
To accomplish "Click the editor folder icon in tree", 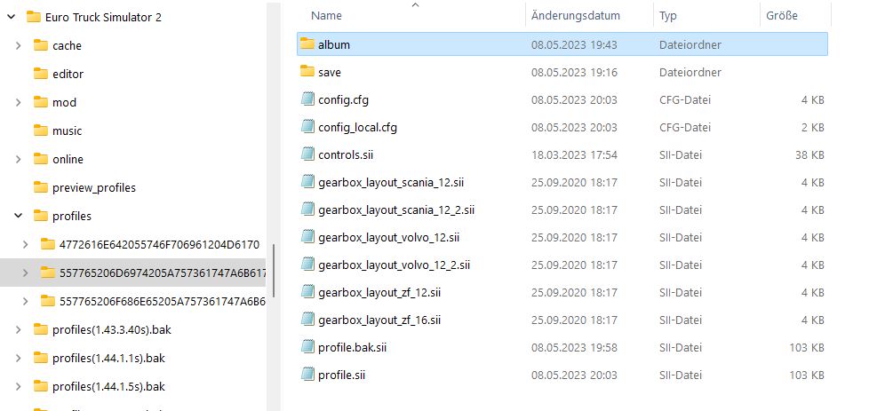I will coord(41,74).
